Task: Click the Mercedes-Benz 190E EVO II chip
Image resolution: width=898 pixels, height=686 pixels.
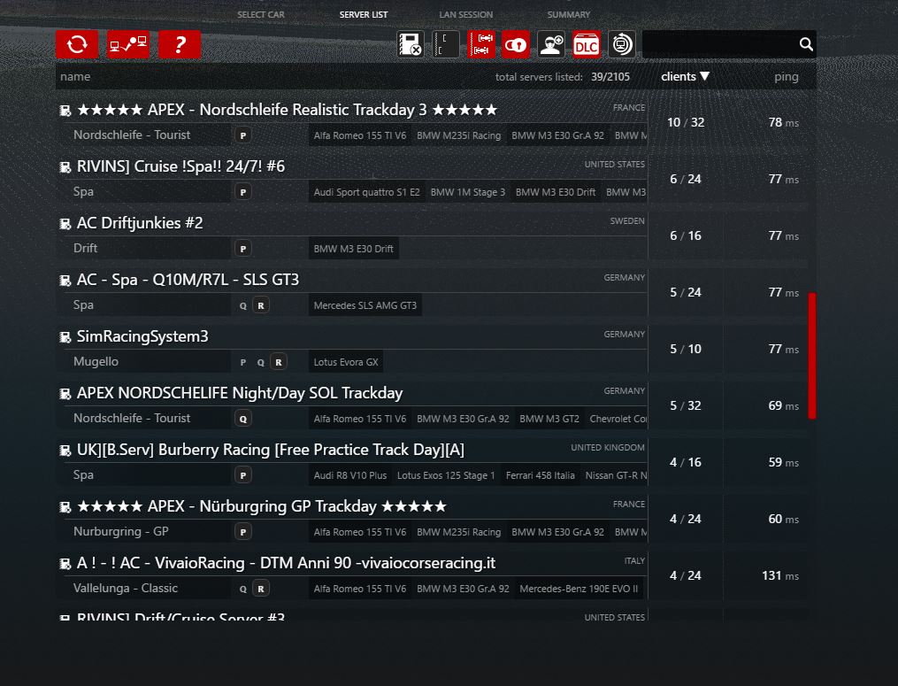Action: pos(579,589)
